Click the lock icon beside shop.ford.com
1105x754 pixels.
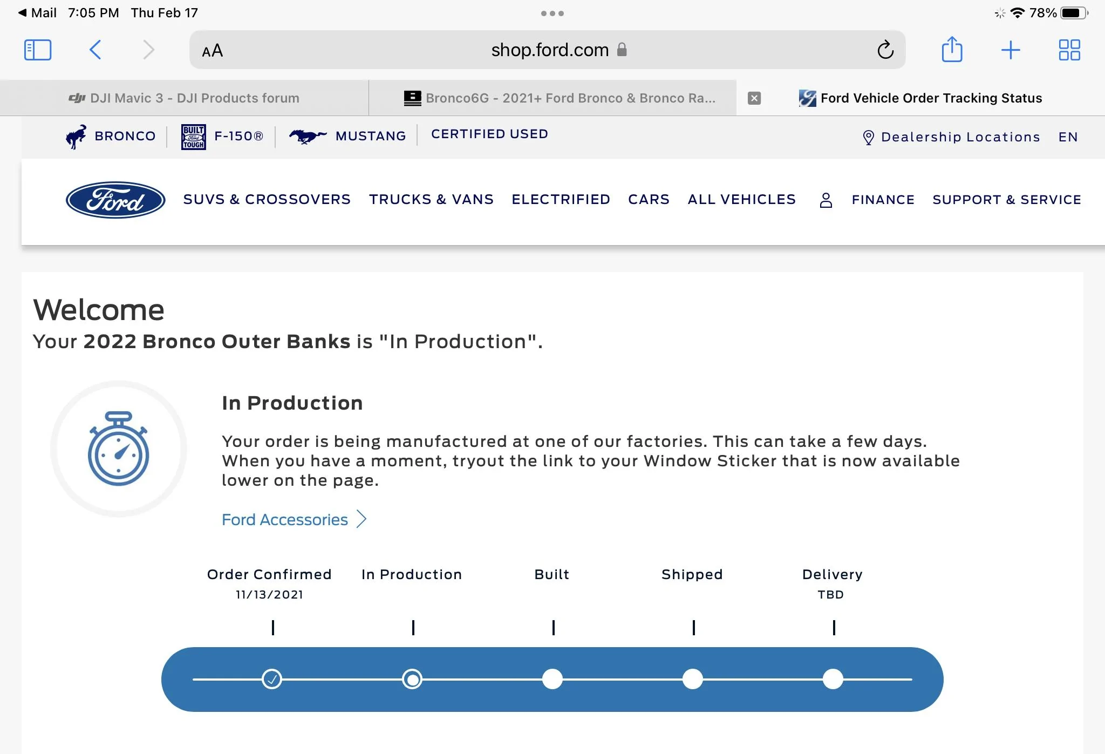[x=622, y=50]
